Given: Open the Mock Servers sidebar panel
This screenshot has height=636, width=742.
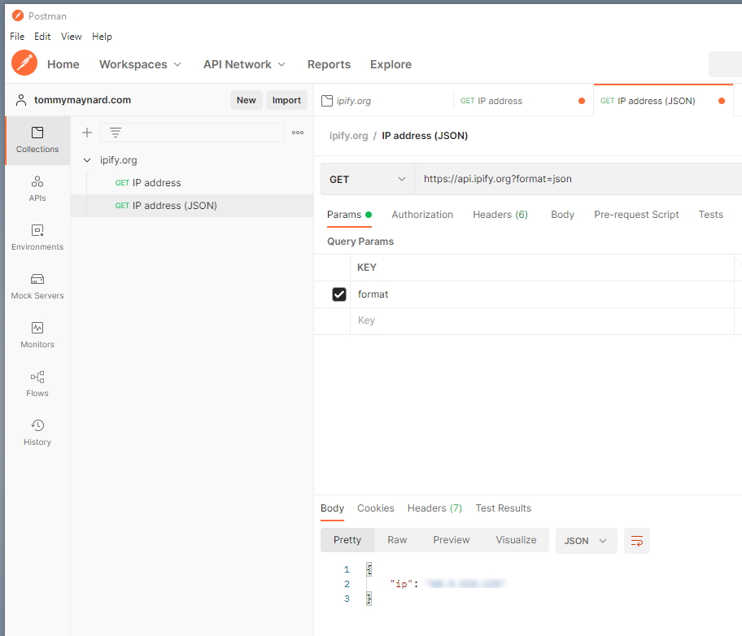Looking at the screenshot, I should (37, 286).
